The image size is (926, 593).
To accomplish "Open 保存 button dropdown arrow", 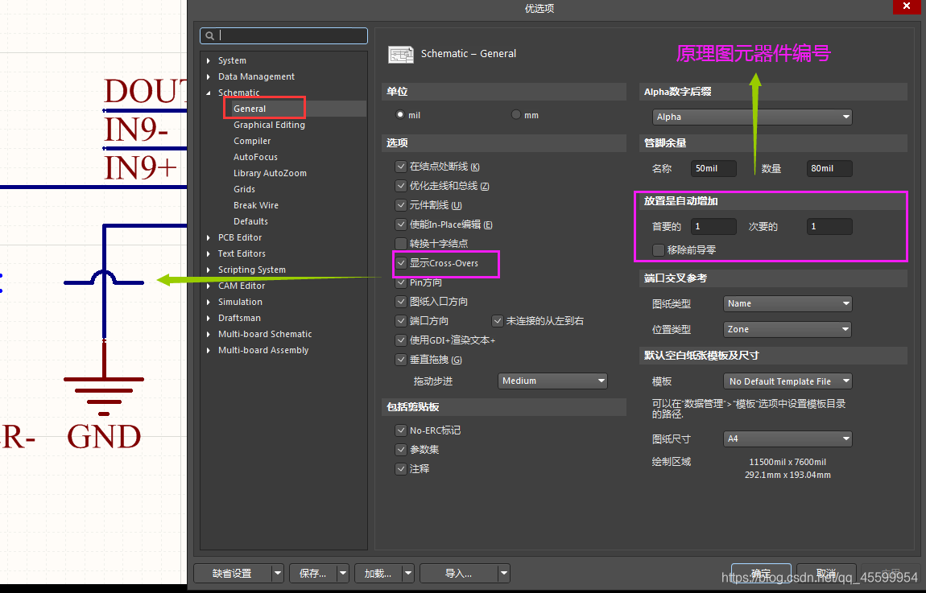I will coord(342,574).
